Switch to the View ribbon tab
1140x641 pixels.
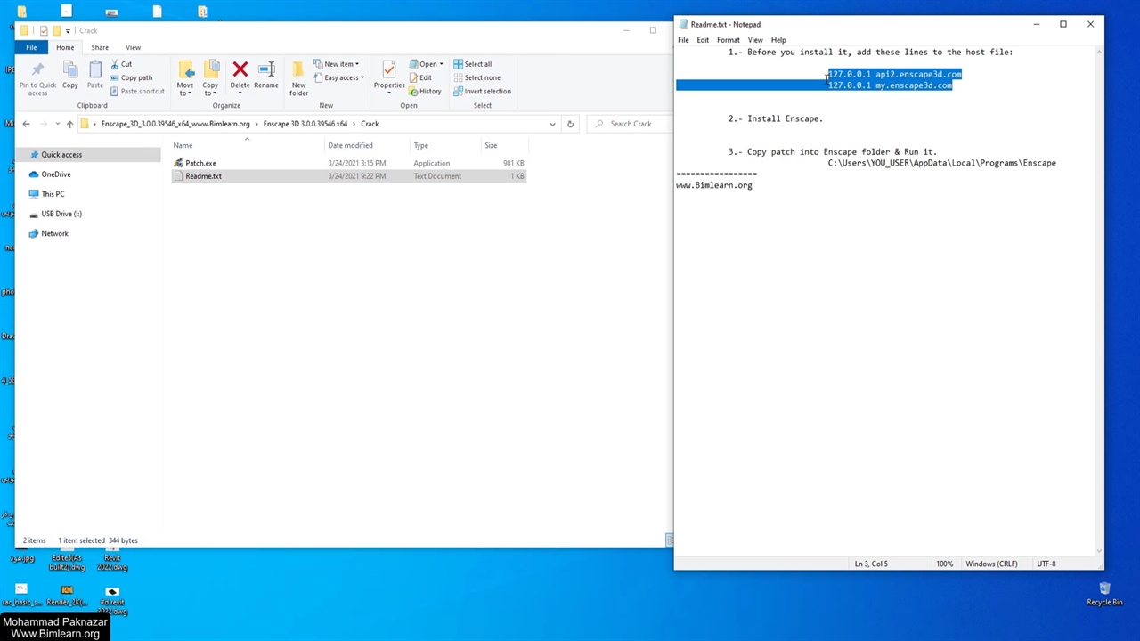point(133,47)
